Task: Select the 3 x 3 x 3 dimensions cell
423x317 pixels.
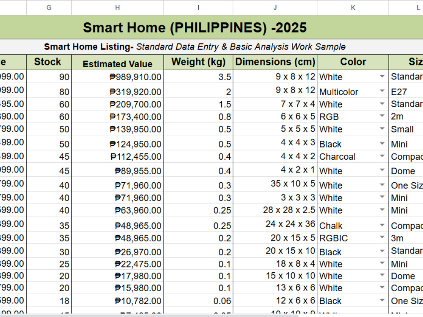Action: (275, 197)
